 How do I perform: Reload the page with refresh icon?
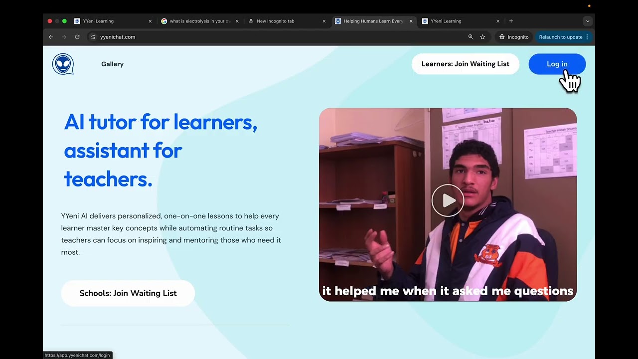tap(77, 37)
